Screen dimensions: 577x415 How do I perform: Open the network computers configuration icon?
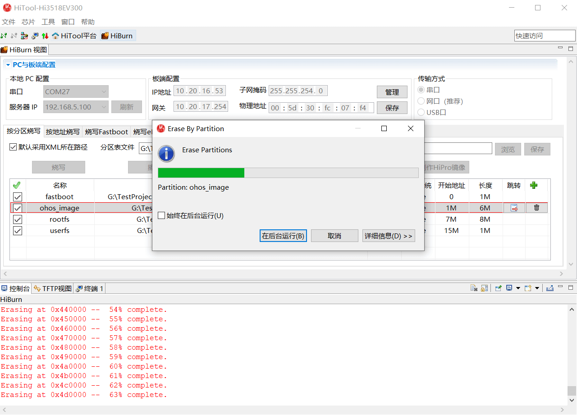[x=24, y=36]
